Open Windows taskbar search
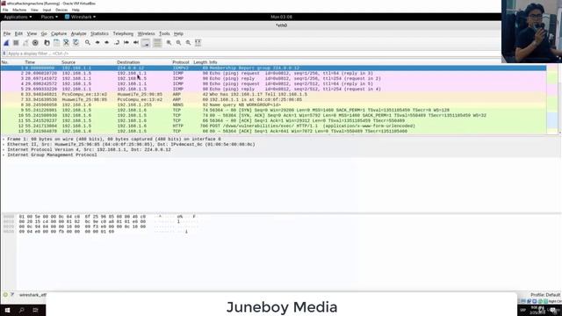 [x=21, y=310]
